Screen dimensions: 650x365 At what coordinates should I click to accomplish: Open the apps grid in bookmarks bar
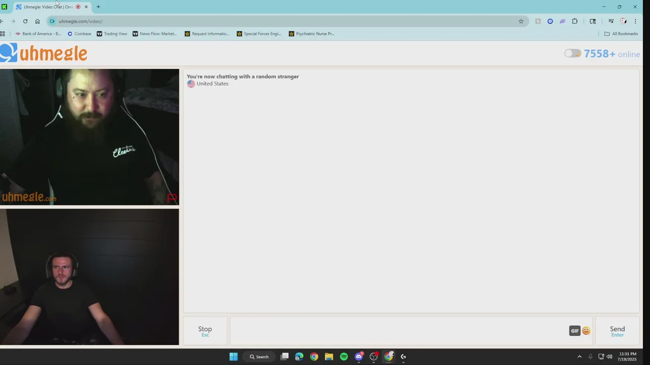(3, 34)
